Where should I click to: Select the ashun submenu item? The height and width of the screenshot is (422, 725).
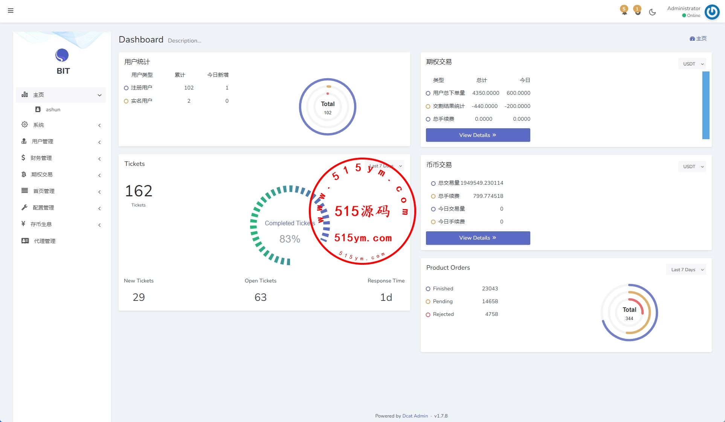[53, 109]
